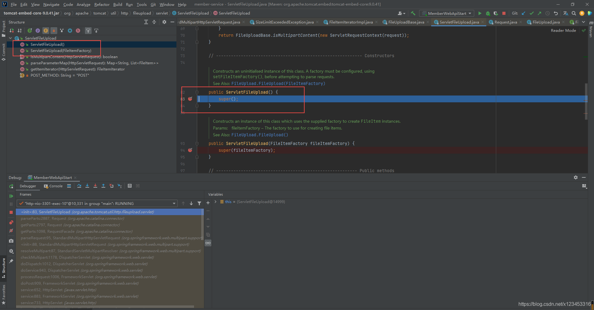
Task: Collapse all nodes in Structure panel
Action: (x=154, y=22)
